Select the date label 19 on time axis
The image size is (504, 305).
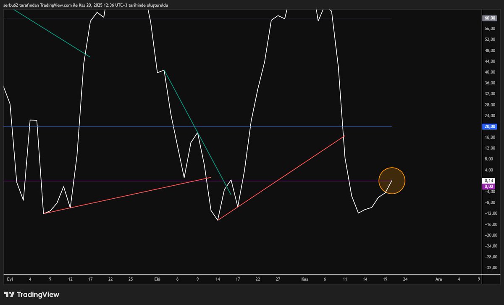coord(385,279)
